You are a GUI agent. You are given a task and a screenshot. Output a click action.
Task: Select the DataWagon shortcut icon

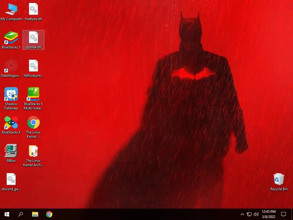(x=11, y=68)
